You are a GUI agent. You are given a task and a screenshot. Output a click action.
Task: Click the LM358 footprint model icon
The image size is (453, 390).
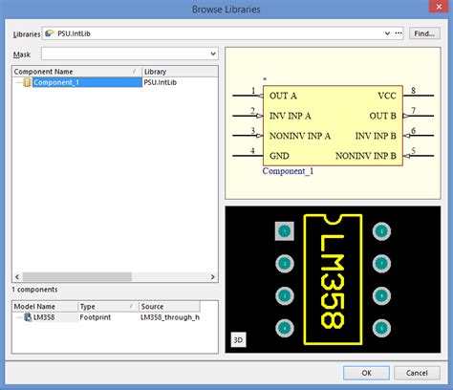(x=29, y=317)
